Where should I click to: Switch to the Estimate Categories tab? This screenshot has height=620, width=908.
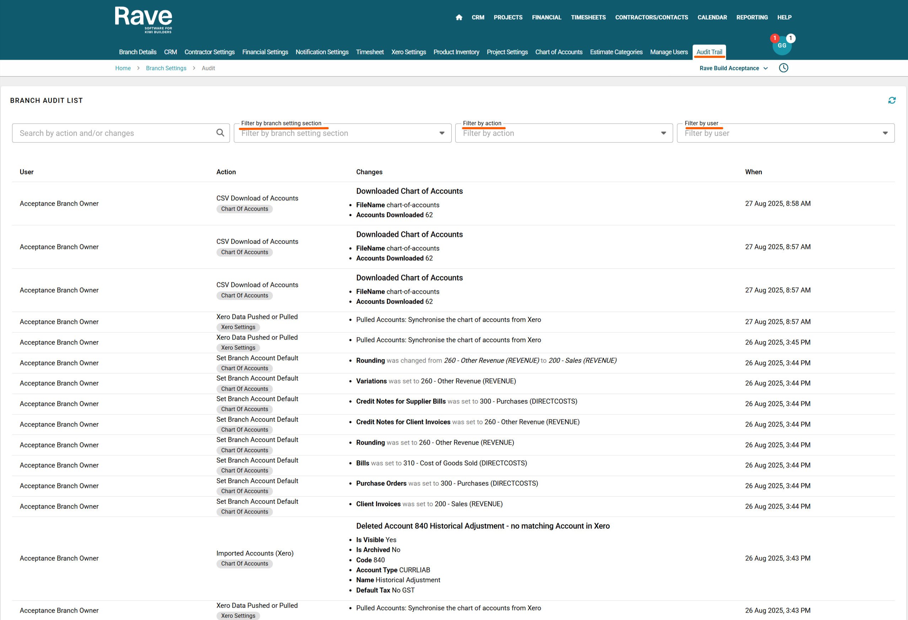click(x=616, y=52)
